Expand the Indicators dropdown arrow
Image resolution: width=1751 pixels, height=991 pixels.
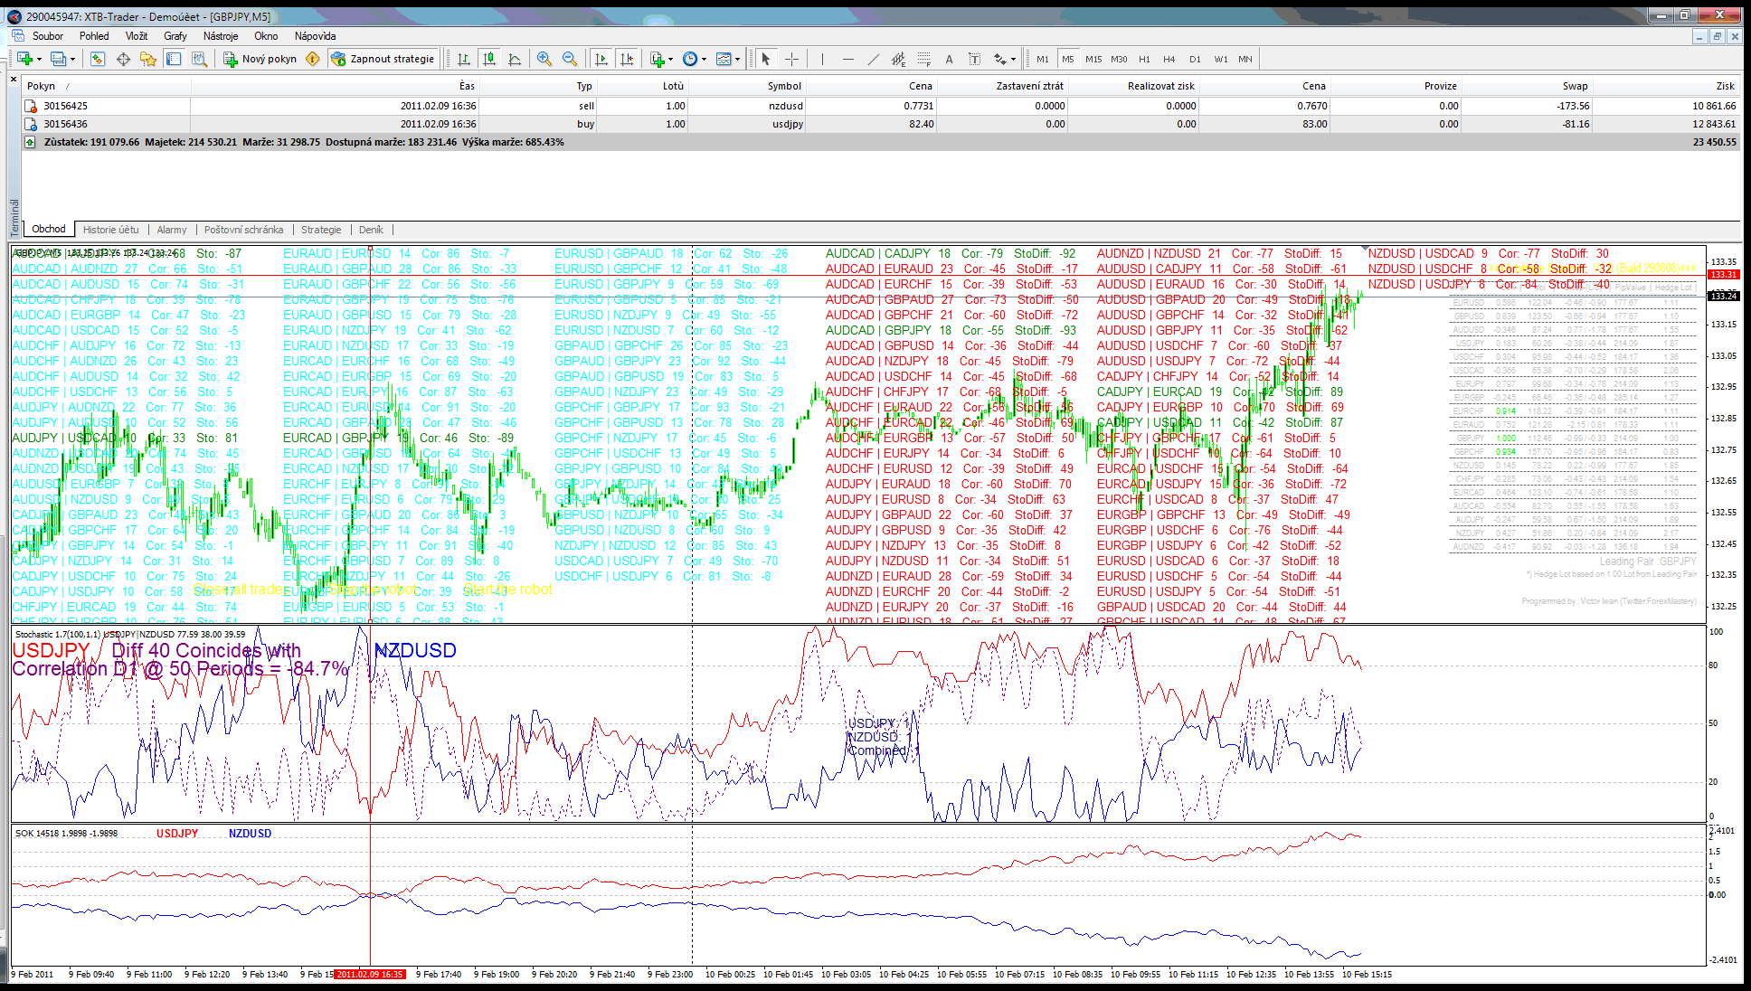pyautogui.click(x=670, y=60)
